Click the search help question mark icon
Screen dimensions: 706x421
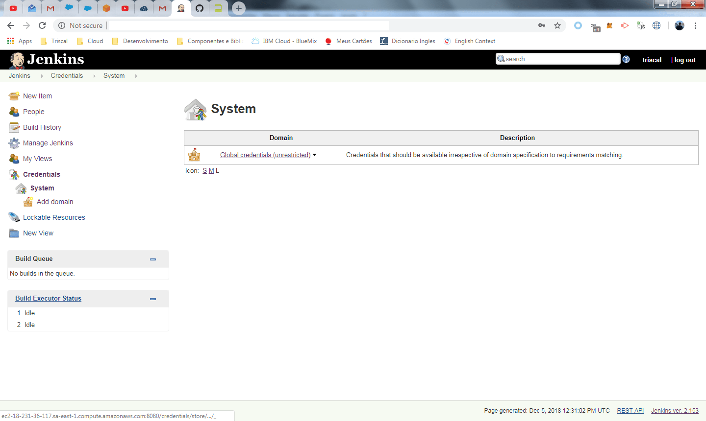626,59
